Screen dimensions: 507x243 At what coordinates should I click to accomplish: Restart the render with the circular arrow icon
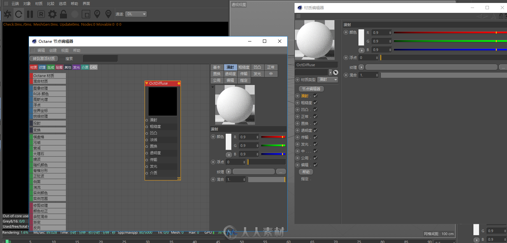pyautogui.click(x=19, y=14)
